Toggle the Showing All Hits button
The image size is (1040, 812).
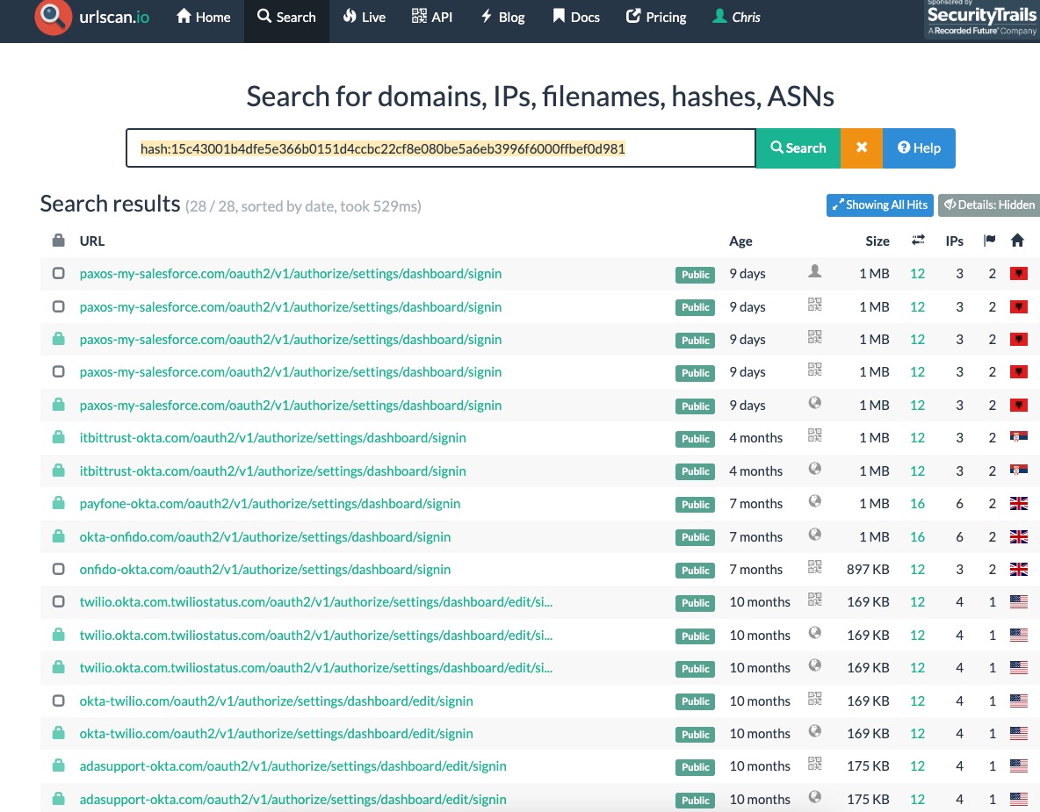879,205
